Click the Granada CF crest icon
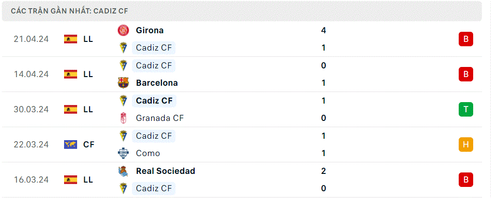The image size is (491, 198). (x=123, y=118)
